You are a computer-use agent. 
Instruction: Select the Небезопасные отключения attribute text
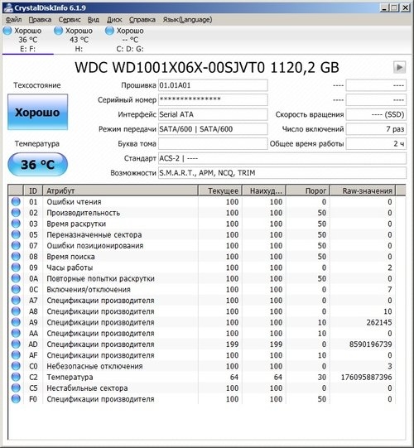[x=94, y=366]
